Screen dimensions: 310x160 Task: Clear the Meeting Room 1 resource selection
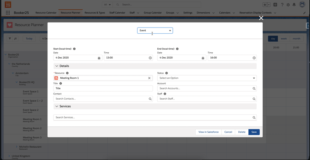(150, 78)
